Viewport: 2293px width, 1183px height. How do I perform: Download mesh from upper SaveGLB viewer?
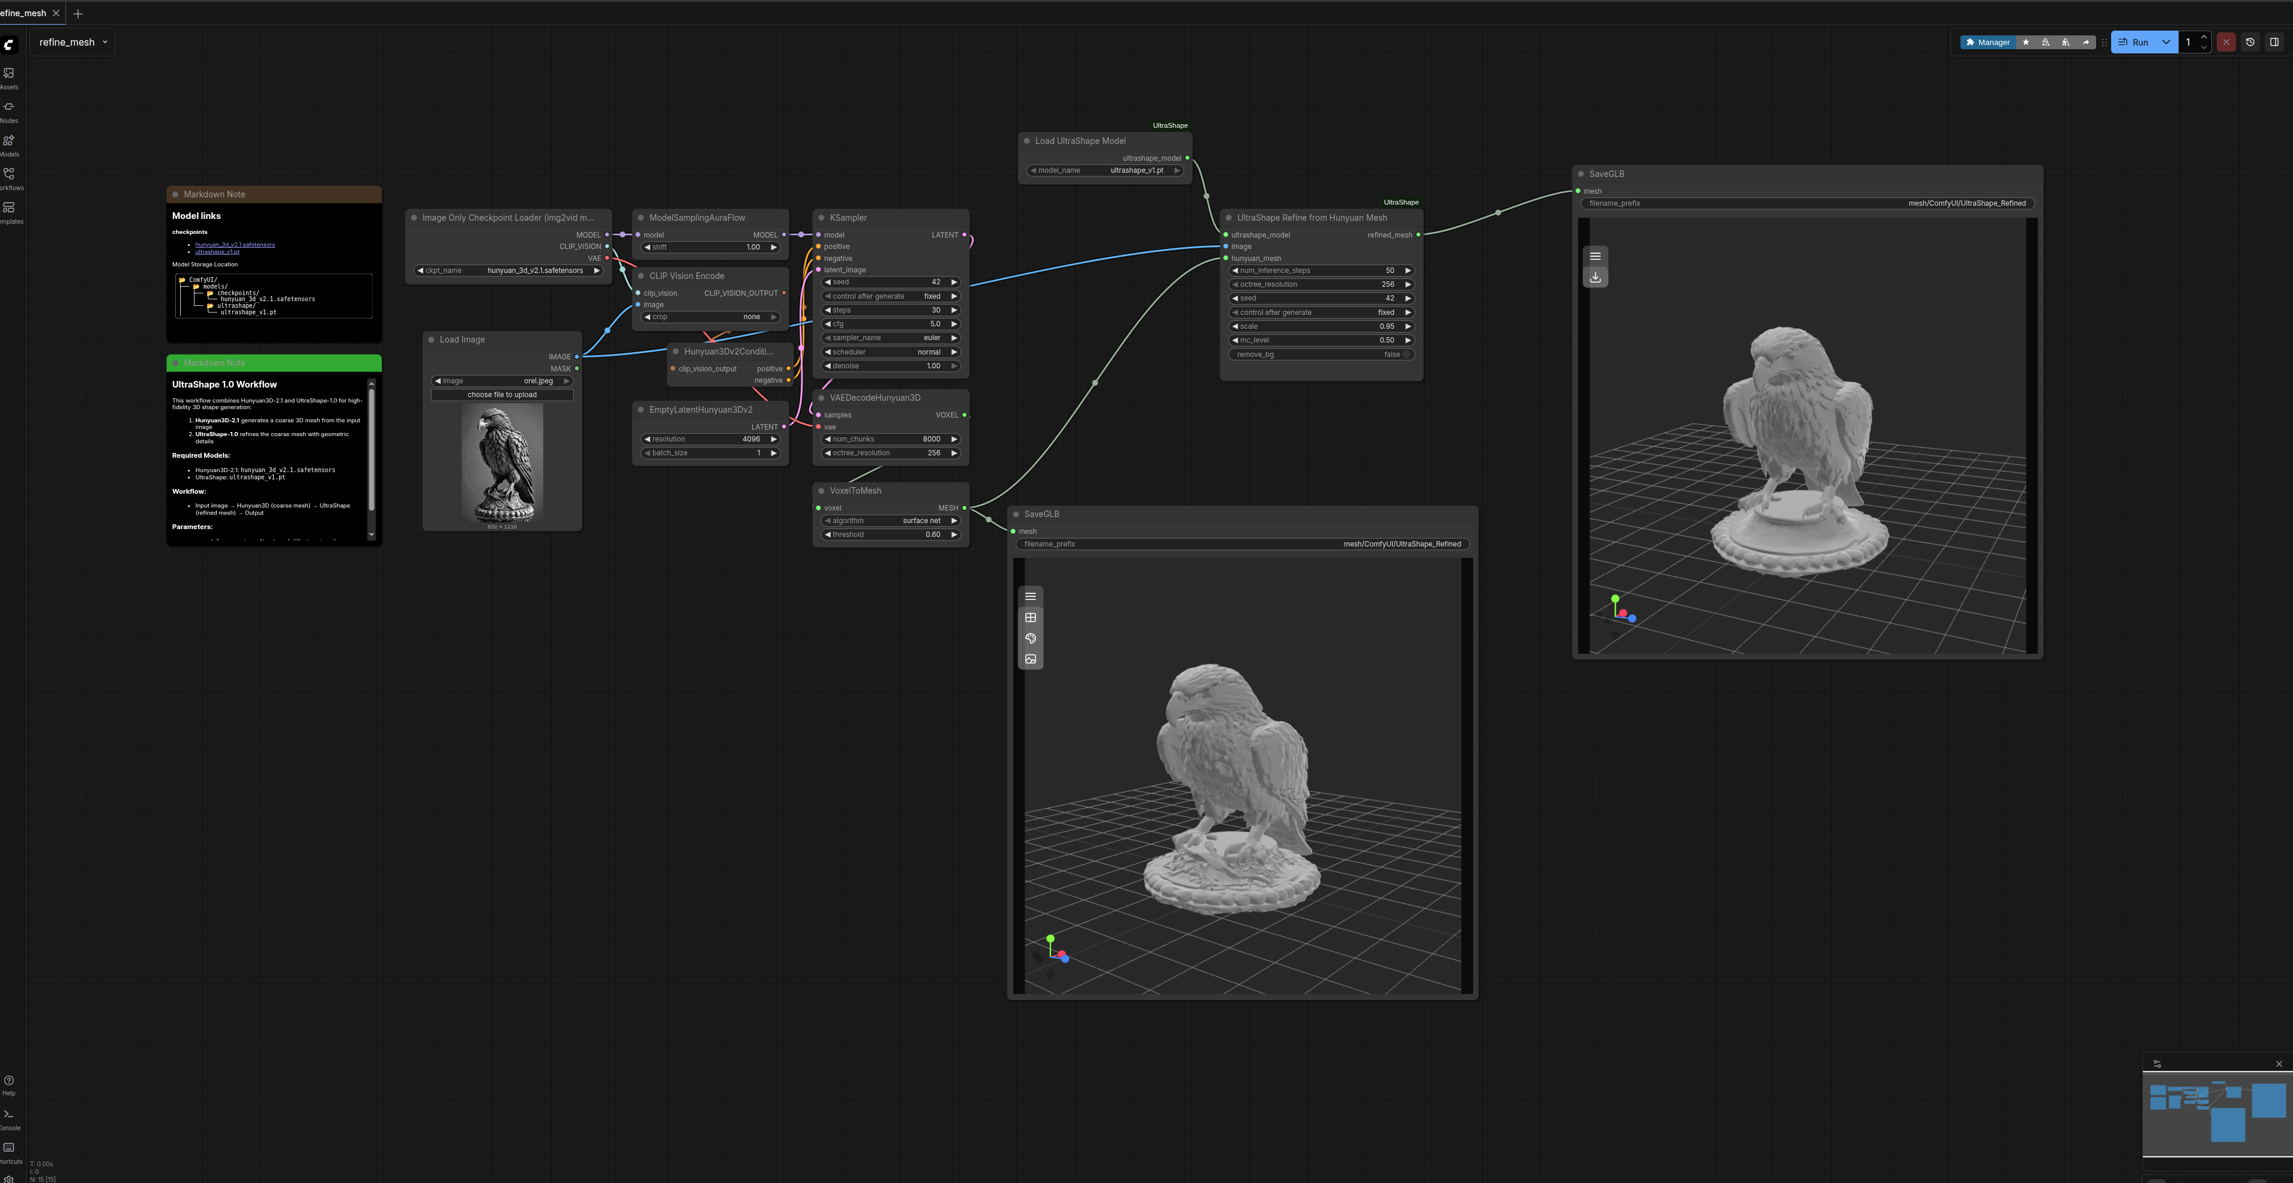(1595, 278)
